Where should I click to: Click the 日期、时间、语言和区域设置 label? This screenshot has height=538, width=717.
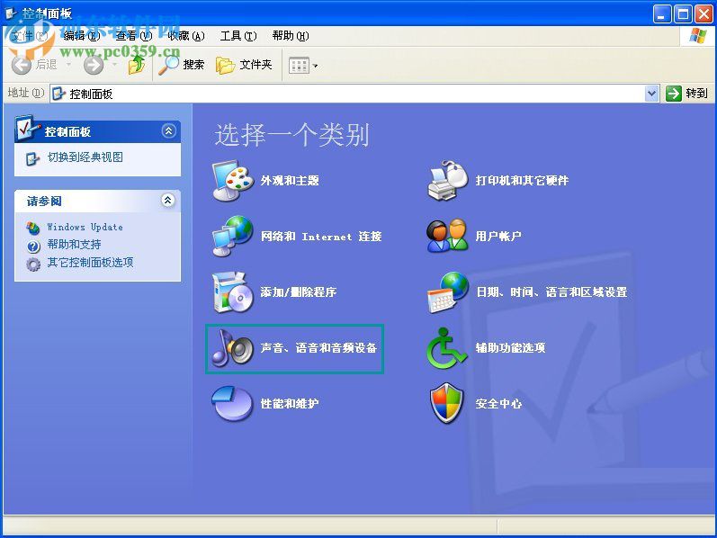point(551,291)
